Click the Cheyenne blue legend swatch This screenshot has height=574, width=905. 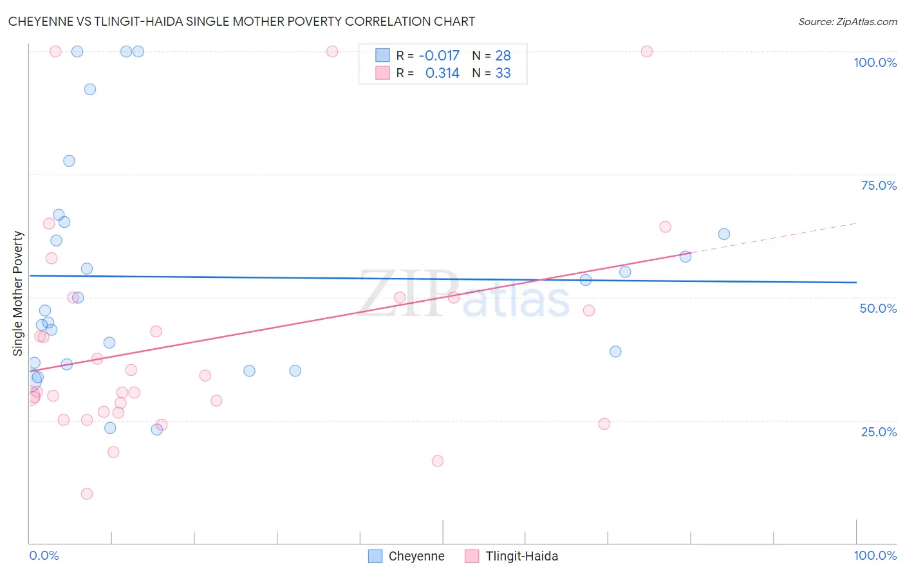coord(375,556)
